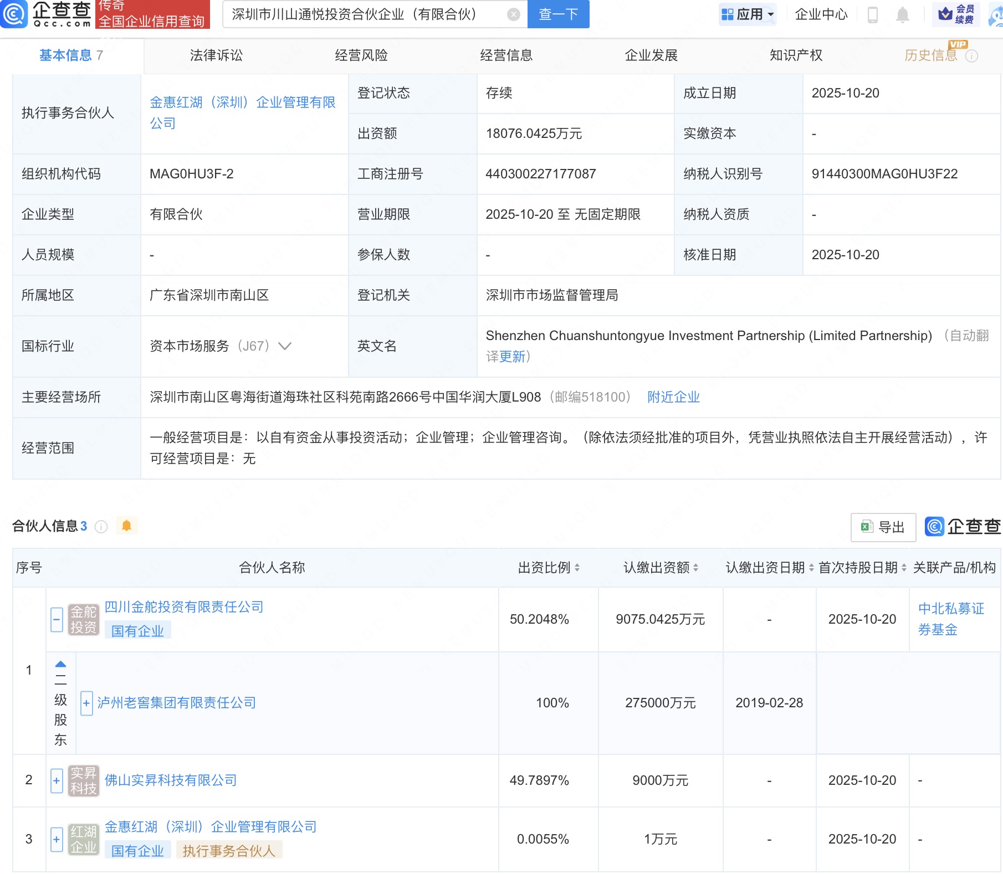Expand the 资本市场服务 industry chevron
This screenshot has width=1003, height=874.
285,346
